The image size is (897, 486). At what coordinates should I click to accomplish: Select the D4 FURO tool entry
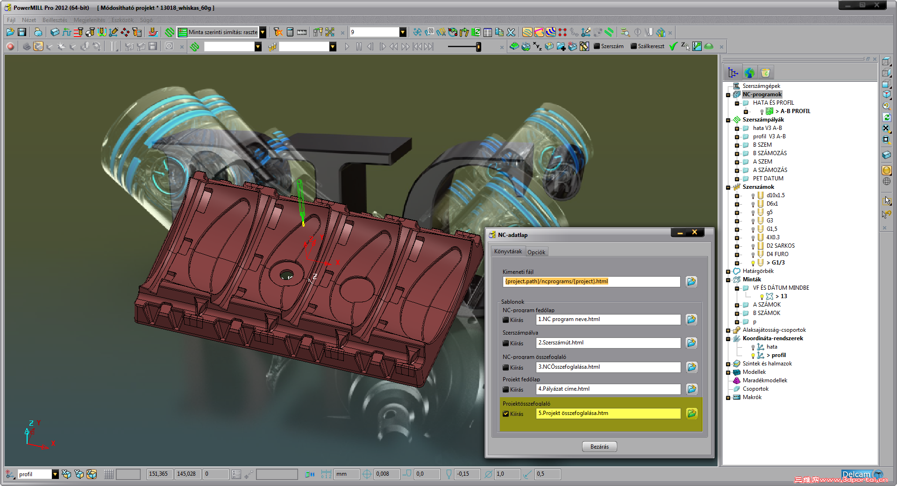pos(777,254)
